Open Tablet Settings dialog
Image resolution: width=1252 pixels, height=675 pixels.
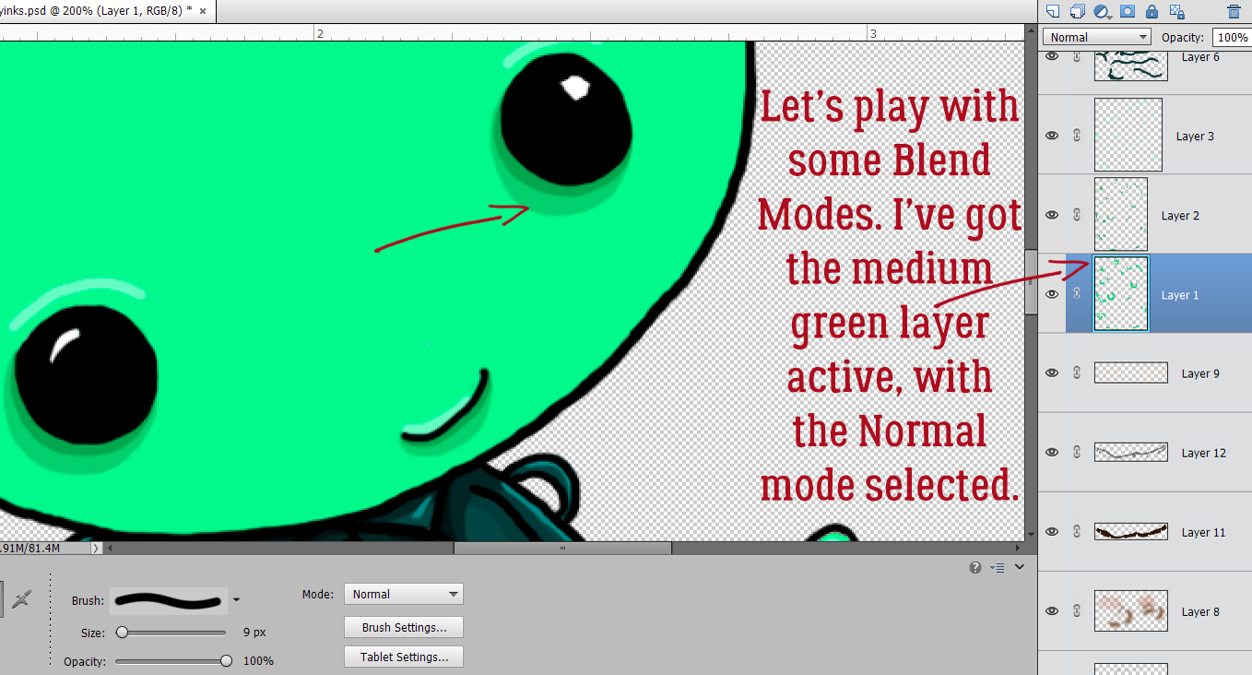click(404, 657)
